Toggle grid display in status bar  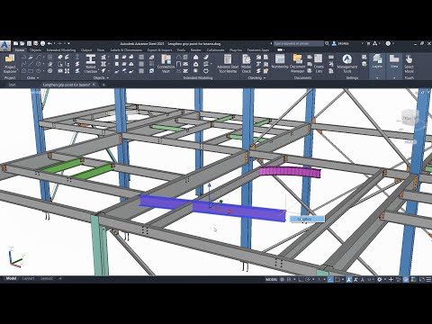point(282,279)
